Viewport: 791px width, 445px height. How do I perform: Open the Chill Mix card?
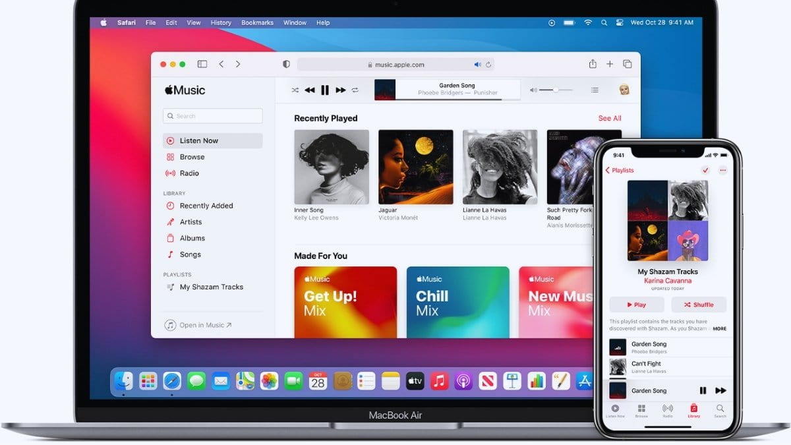click(x=458, y=302)
